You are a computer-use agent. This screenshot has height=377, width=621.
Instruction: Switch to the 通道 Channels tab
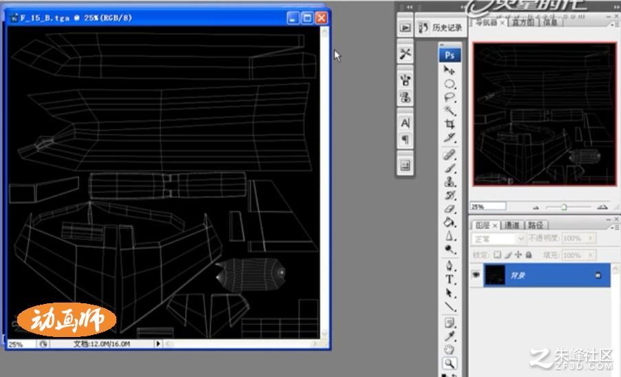coord(512,225)
